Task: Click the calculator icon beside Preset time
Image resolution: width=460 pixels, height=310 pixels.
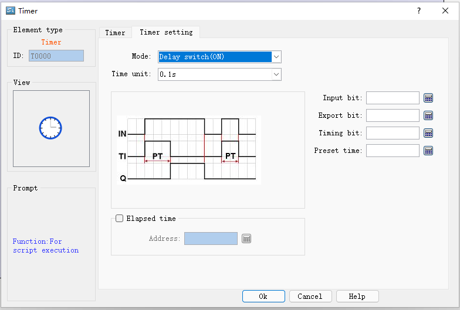Action: pos(428,151)
